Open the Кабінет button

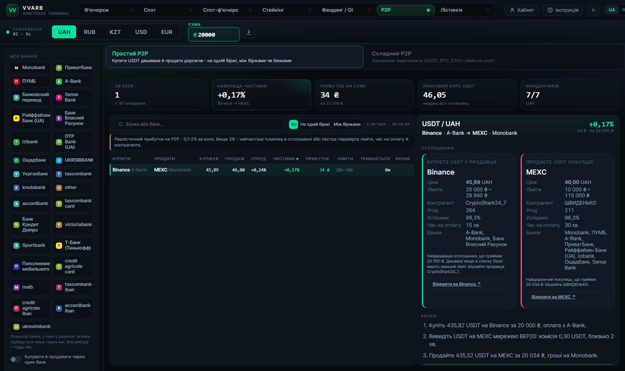pos(521,10)
